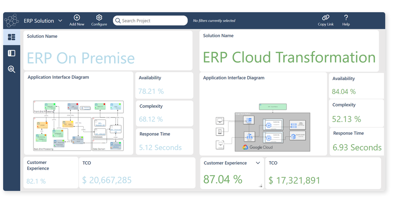
Task: Click the molecule logo in the top bar
Action: [x=11, y=20]
